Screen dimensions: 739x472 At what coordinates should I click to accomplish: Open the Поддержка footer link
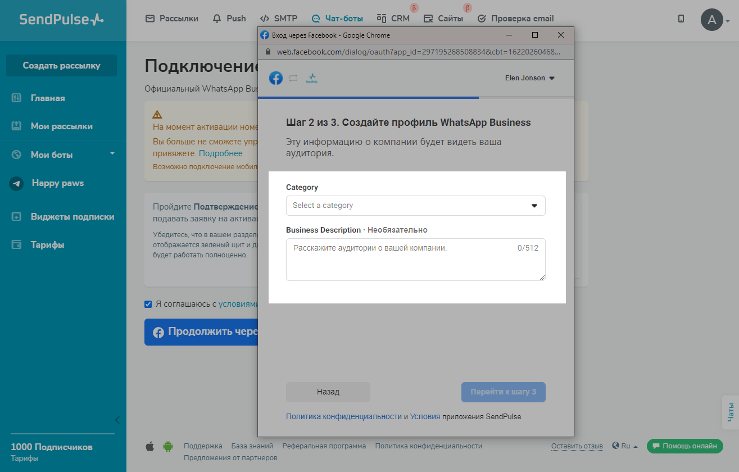pyautogui.click(x=203, y=446)
